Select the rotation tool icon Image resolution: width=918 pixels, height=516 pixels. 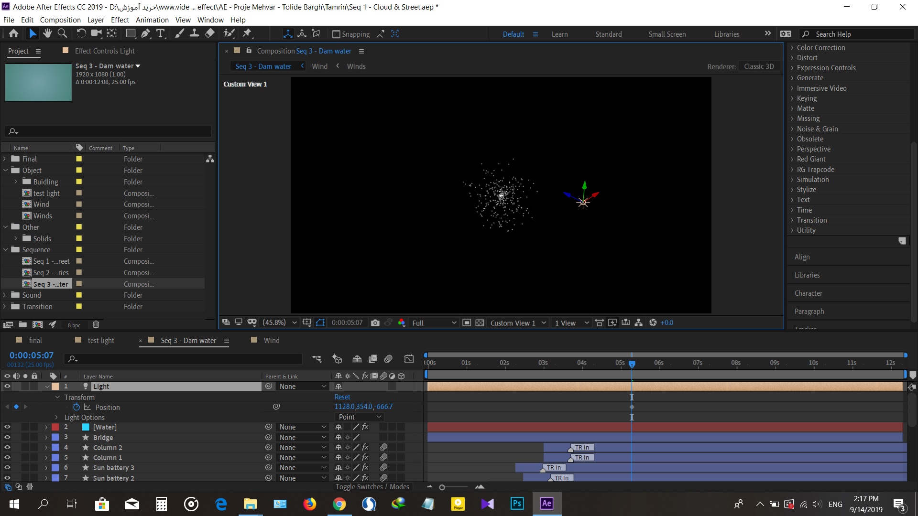click(x=81, y=34)
